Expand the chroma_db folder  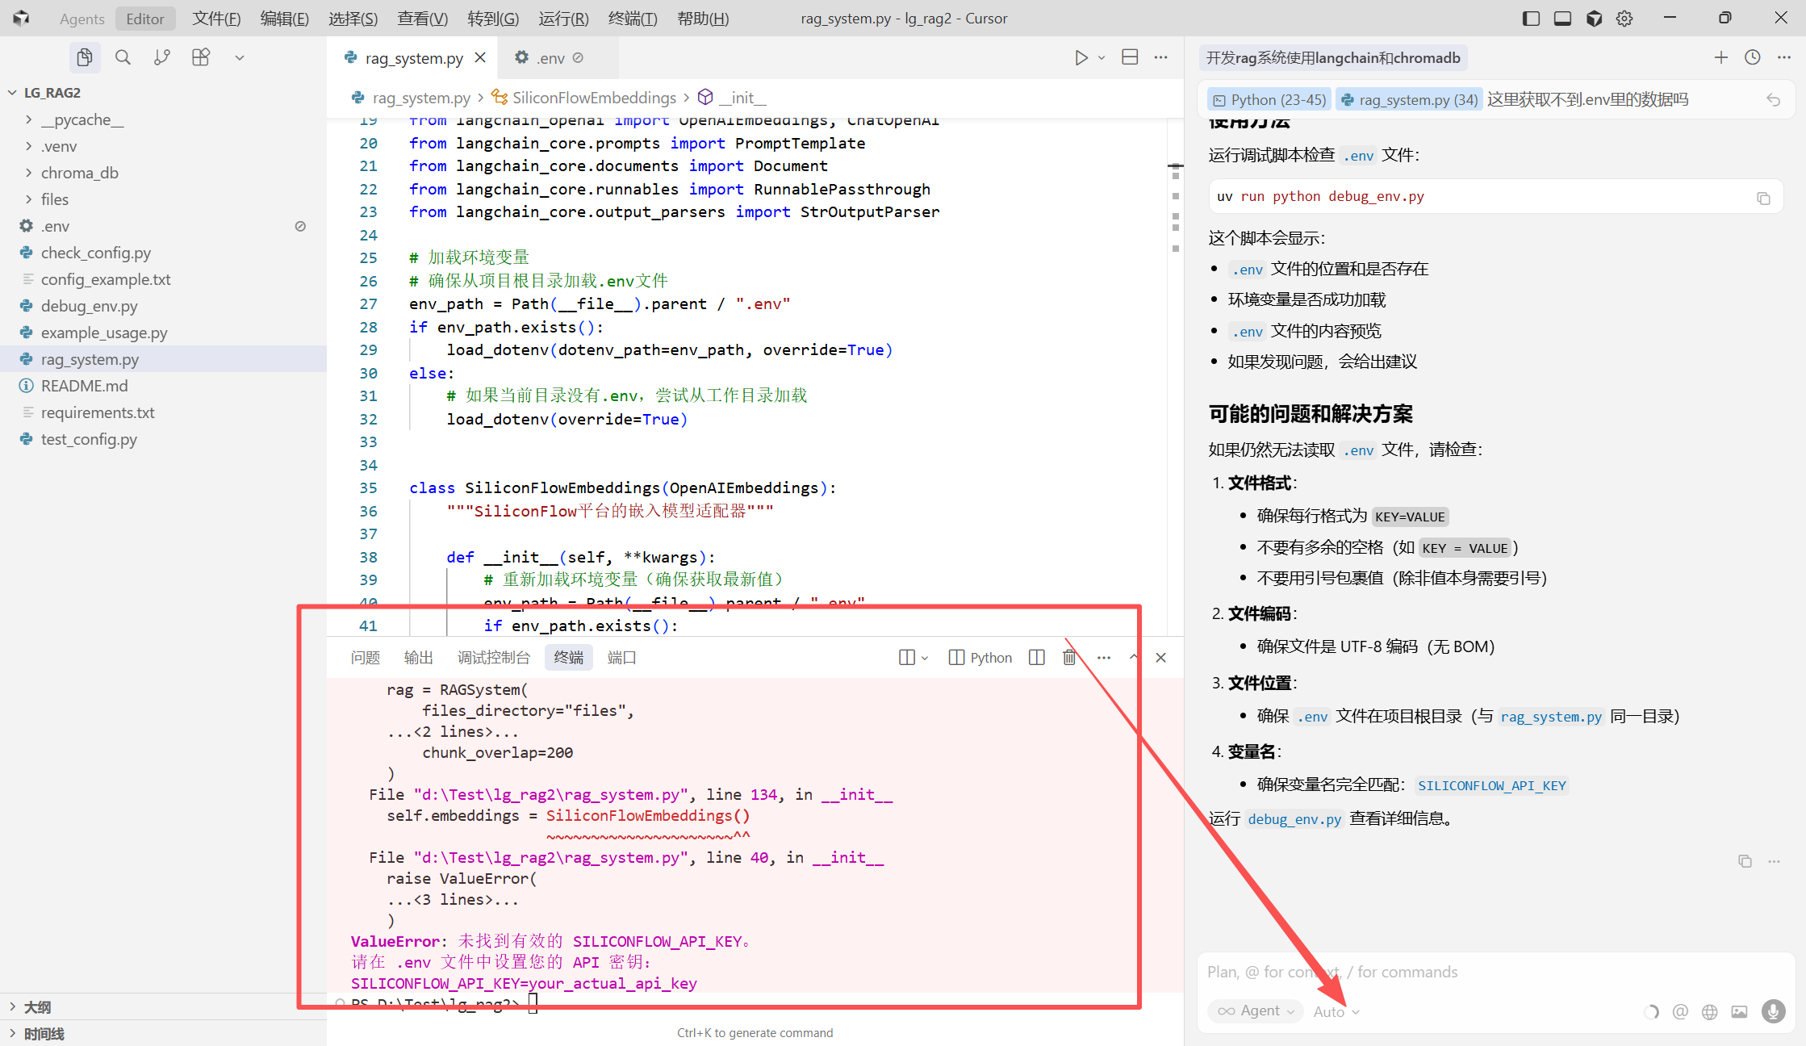point(79,173)
